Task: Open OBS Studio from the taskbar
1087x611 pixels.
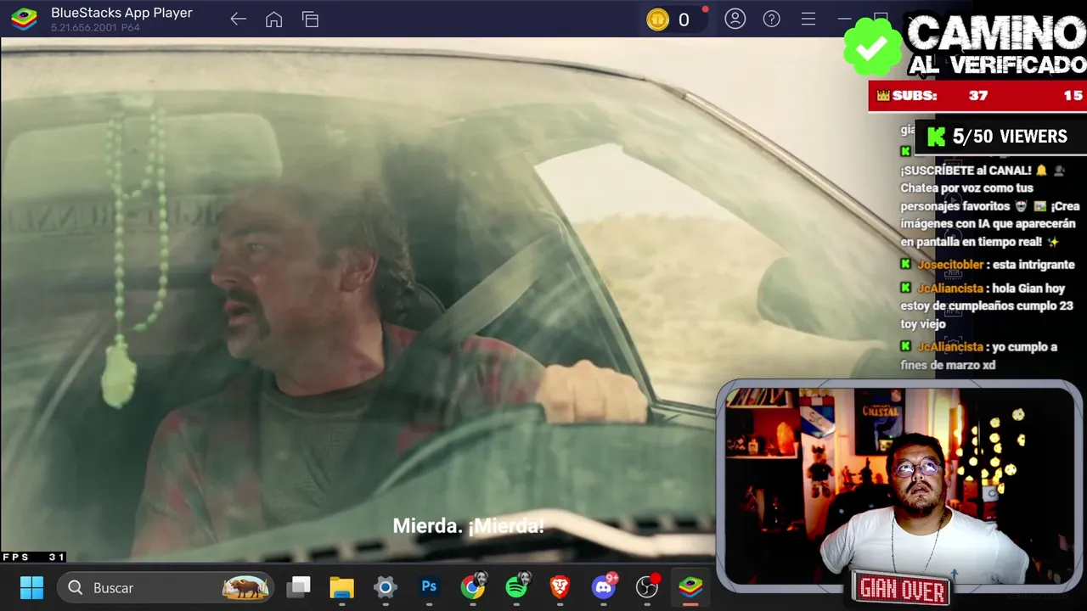Action: click(x=647, y=587)
